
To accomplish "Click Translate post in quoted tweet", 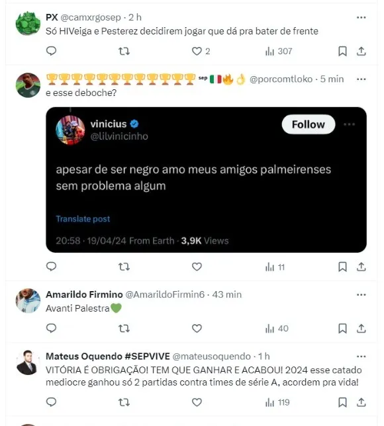I will coord(83,219).
